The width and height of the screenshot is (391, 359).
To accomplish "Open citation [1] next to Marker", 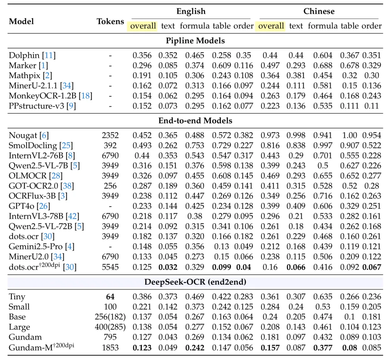I will tap(43, 66).
